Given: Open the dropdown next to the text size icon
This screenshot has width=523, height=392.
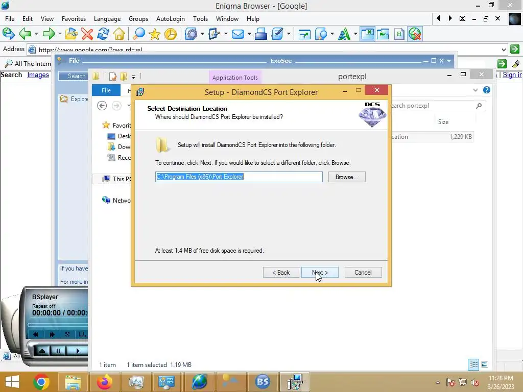Looking at the screenshot, I should (x=355, y=34).
